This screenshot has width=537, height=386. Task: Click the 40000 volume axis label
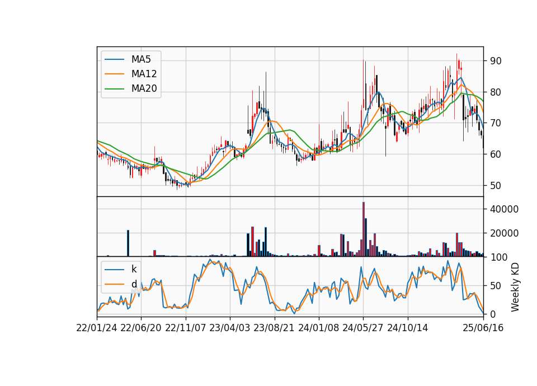tap(504, 209)
